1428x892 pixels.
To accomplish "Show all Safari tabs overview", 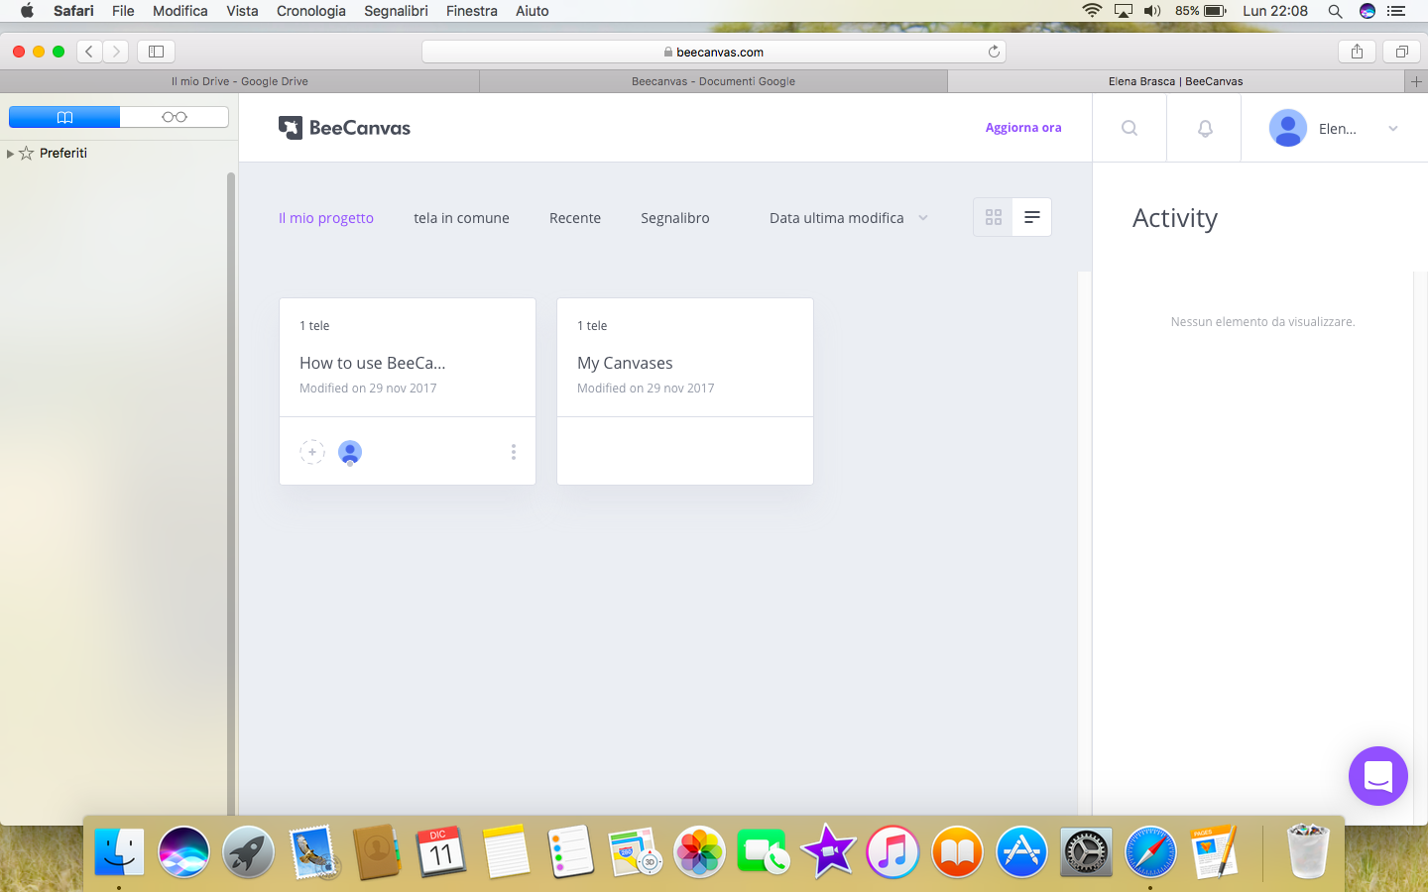I will point(1402,52).
